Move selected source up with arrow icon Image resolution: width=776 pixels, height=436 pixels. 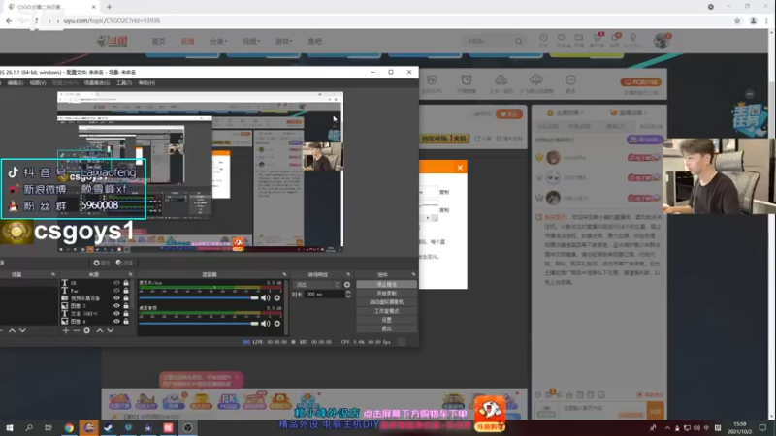(100, 330)
